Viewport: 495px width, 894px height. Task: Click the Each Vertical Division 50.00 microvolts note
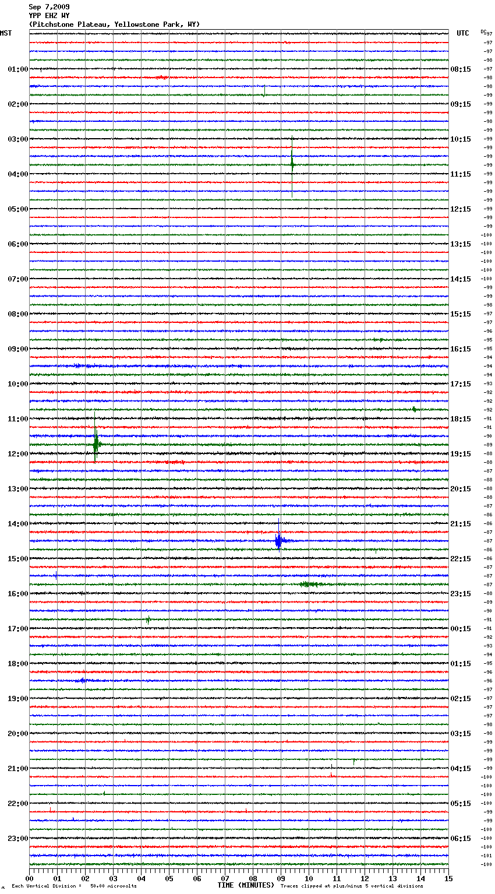pyautogui.click(x=75, y=886)
